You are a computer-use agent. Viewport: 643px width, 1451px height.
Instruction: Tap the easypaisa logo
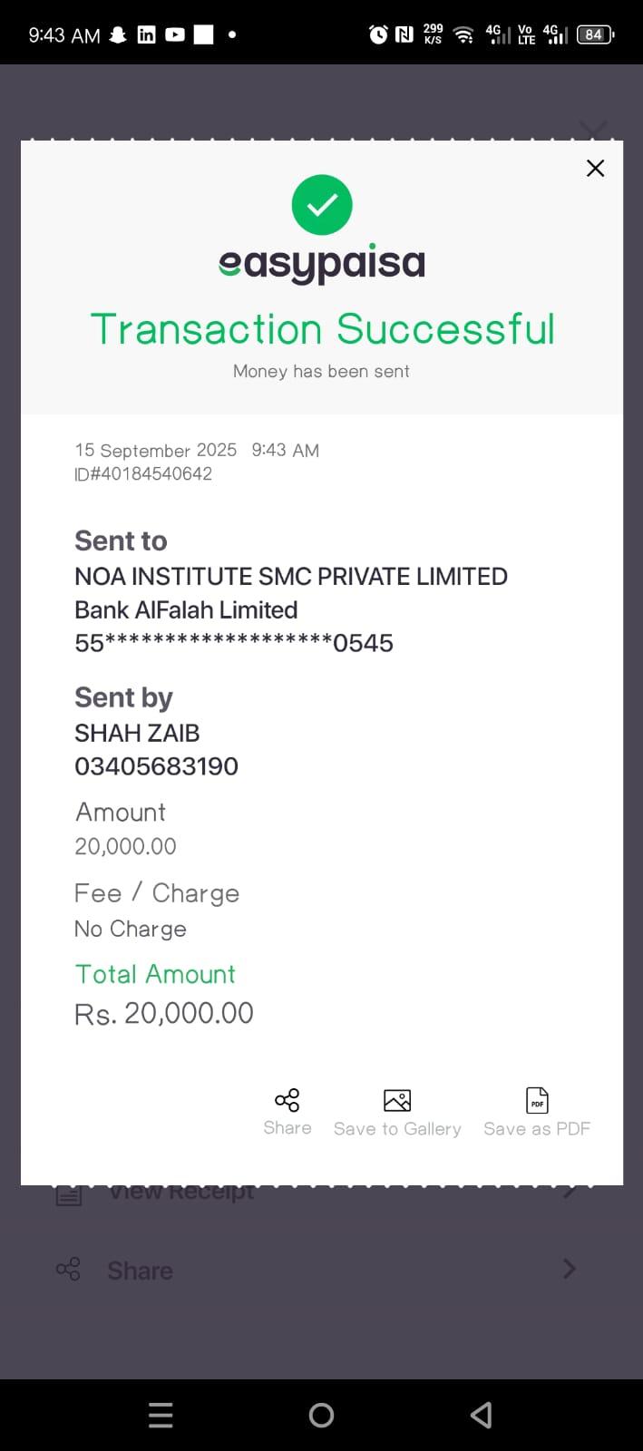click(322, 264)
